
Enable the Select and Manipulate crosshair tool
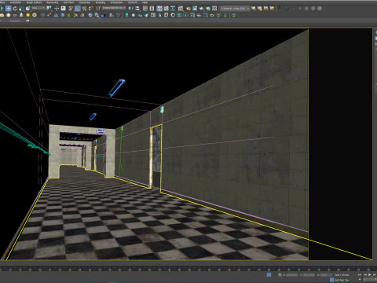(x=57, y=9)
